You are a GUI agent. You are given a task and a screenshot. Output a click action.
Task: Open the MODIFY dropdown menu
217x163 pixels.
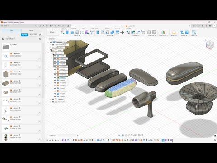tap(109, 36)
